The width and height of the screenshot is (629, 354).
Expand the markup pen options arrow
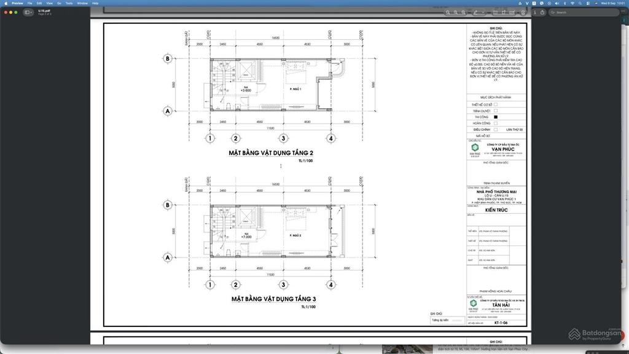(483, 12)
